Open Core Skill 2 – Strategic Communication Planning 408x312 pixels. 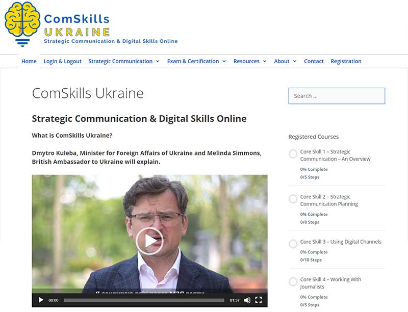click(x=329, y=200)
